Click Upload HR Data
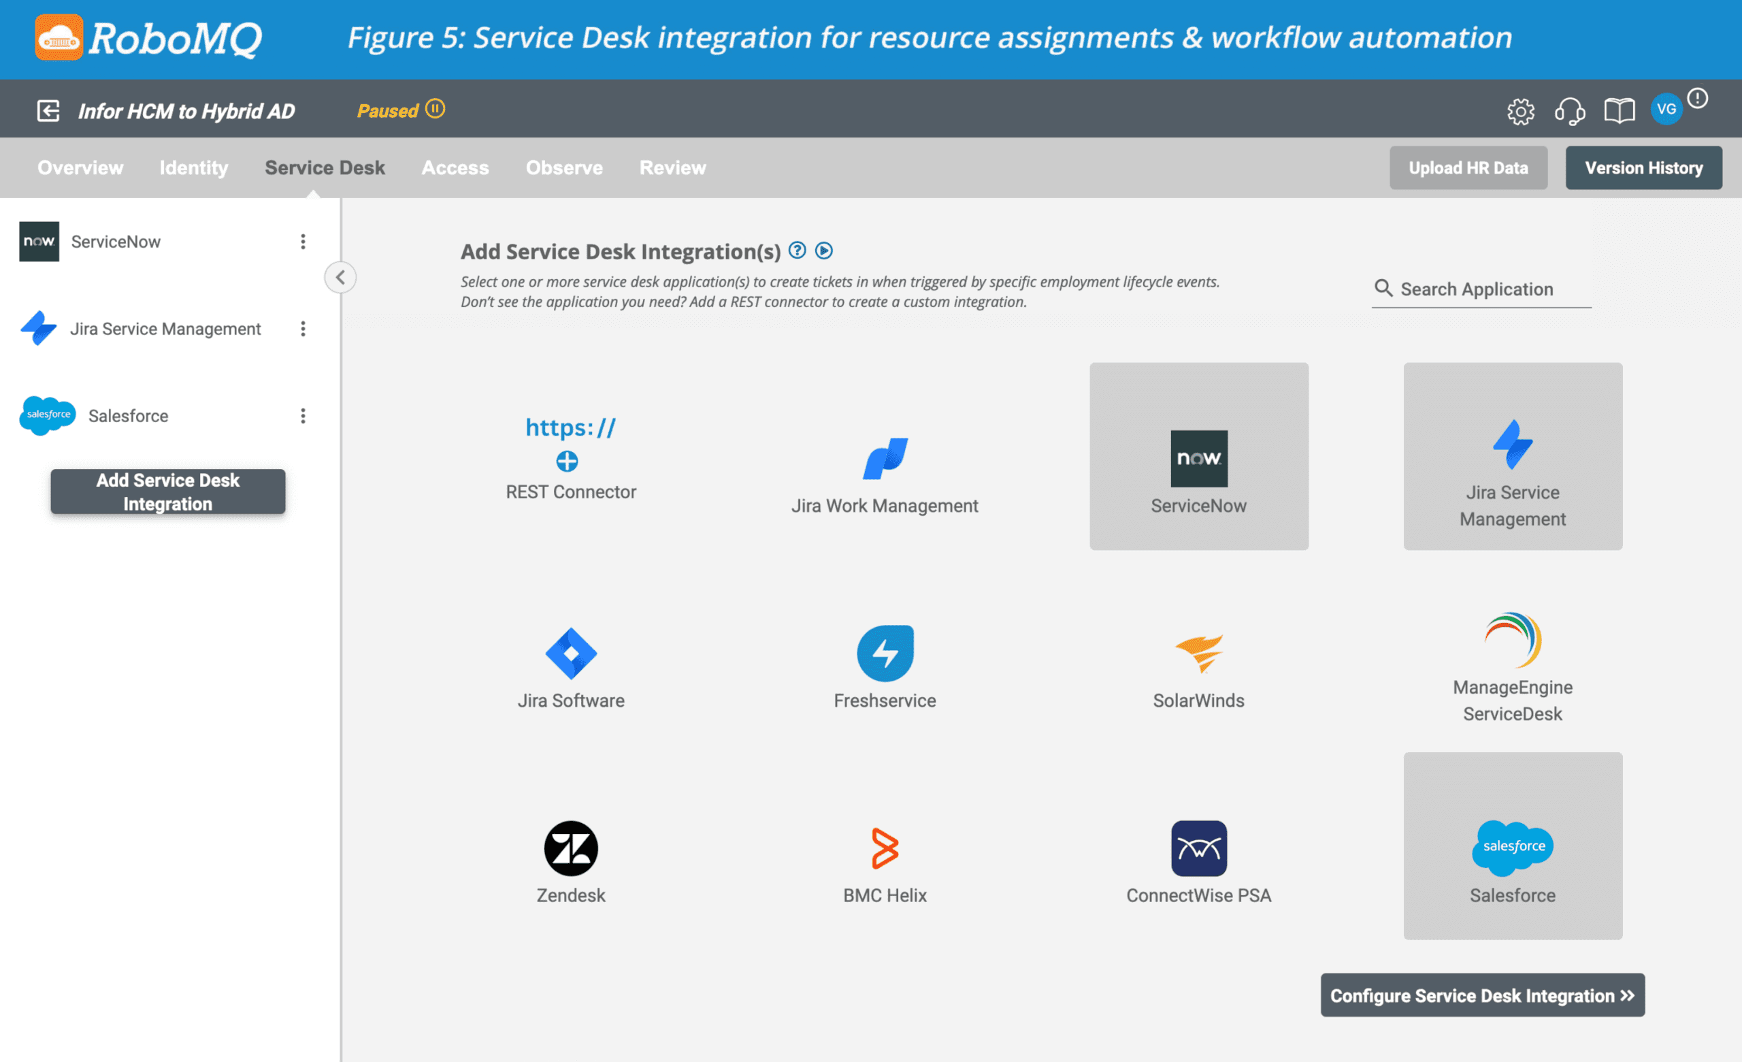The image size is (1742, 1062). coord(1468,167)
